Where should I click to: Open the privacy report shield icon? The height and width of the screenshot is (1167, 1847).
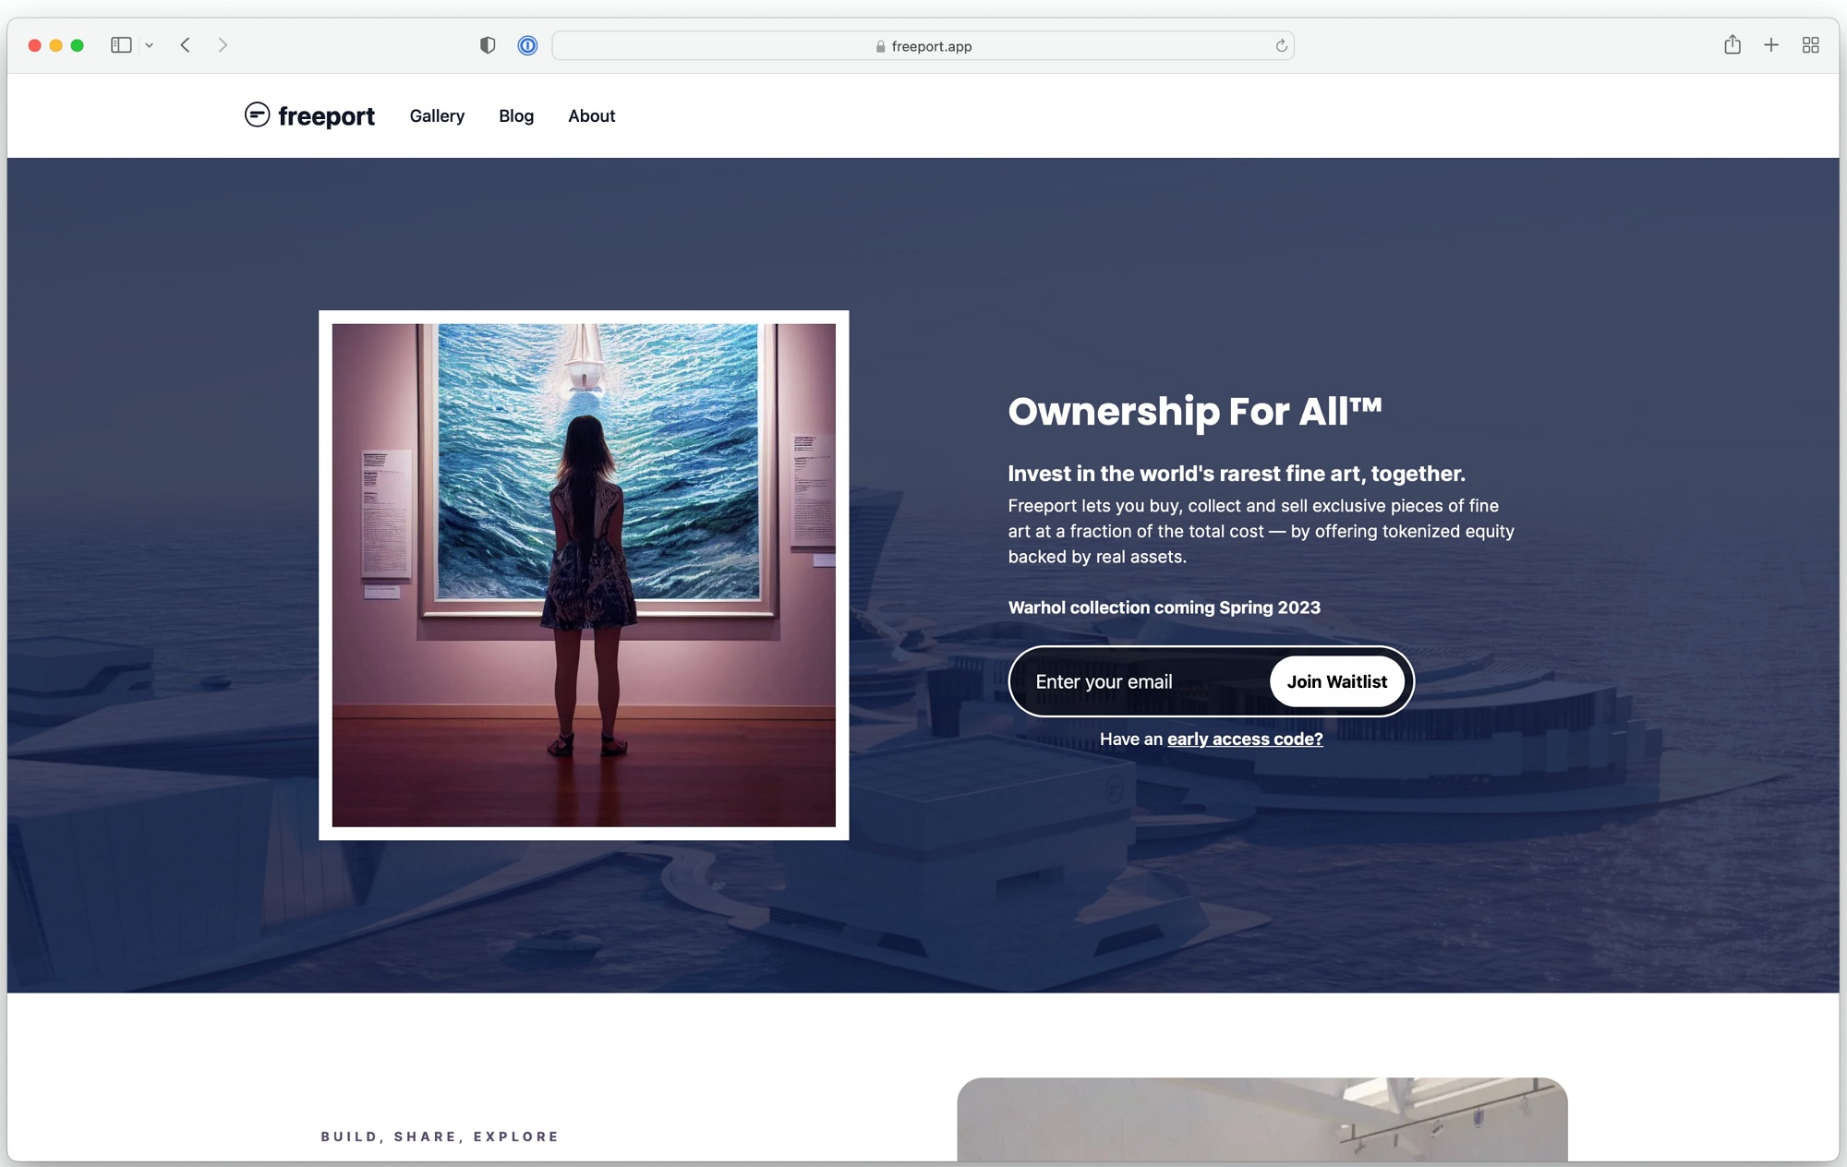(x=488, y=45)
